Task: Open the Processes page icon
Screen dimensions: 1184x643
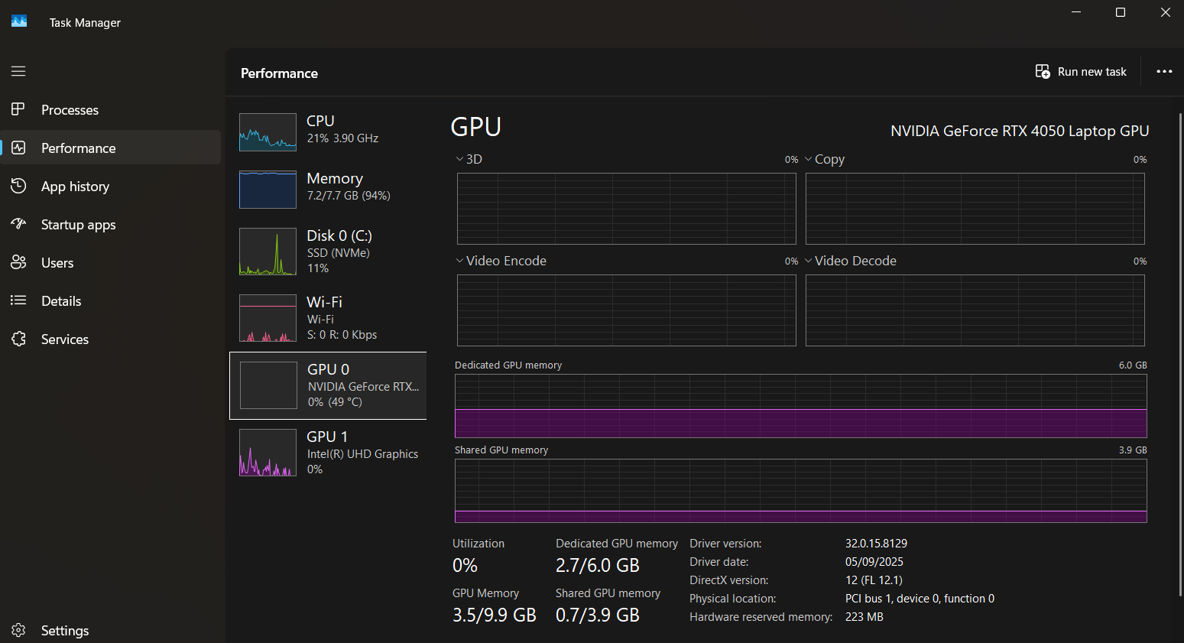Action: pos(18,109)
